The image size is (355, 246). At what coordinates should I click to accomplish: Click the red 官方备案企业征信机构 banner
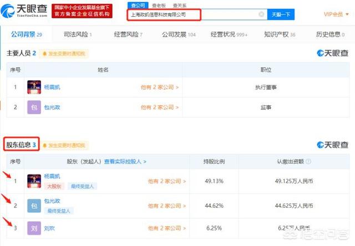[x=82, y=11]
